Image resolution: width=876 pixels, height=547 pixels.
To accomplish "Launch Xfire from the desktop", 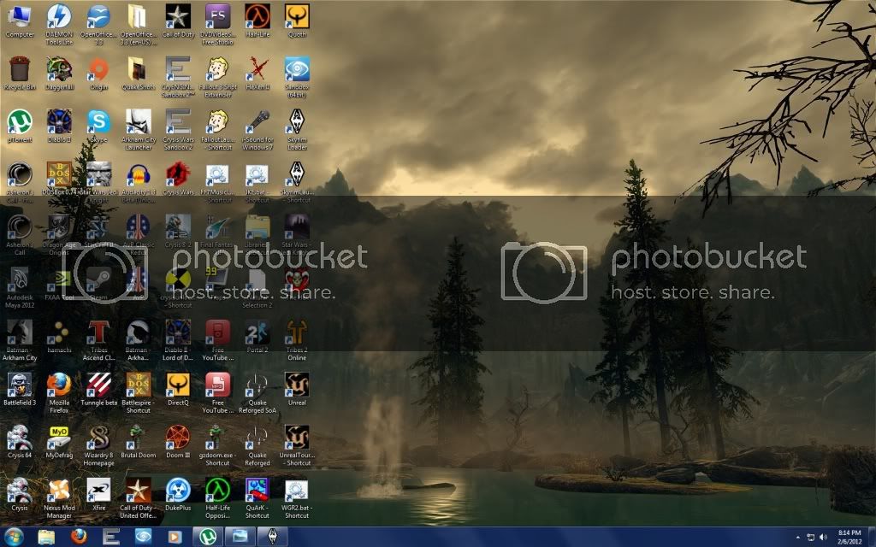I will click(98, 491).
